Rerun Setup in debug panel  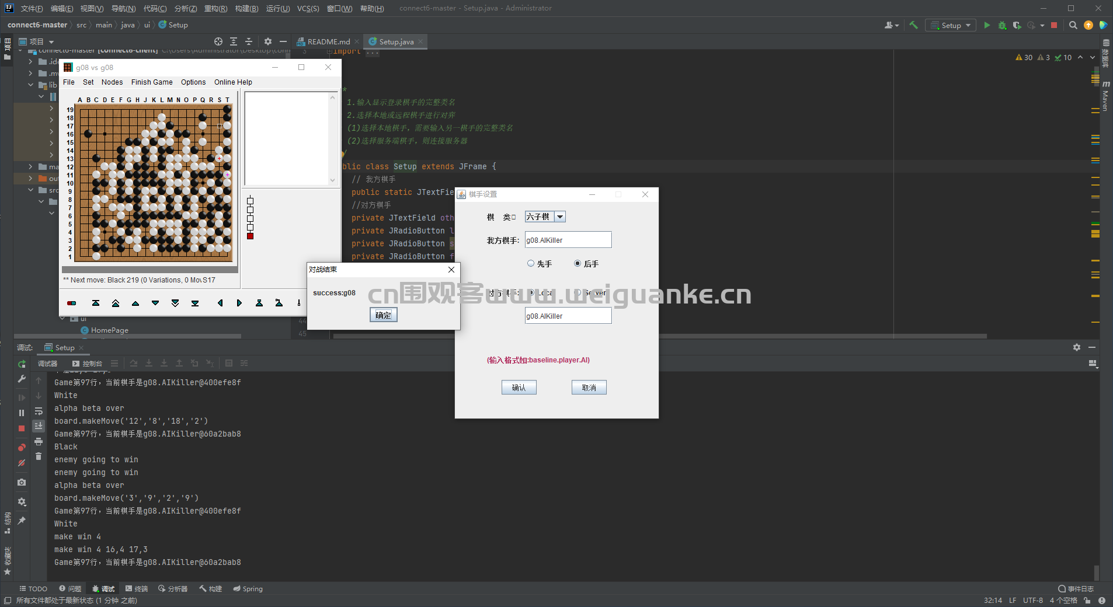coord(22,364)
